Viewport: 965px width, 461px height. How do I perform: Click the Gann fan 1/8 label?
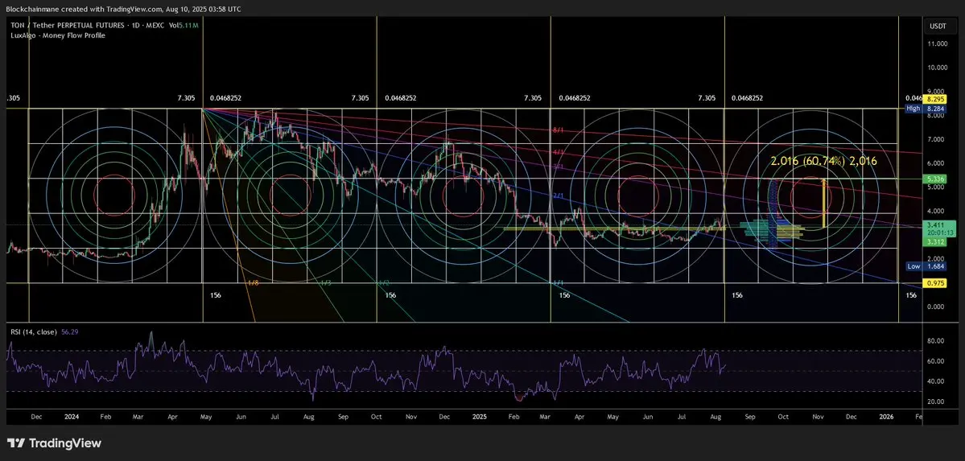click(253, 282)
